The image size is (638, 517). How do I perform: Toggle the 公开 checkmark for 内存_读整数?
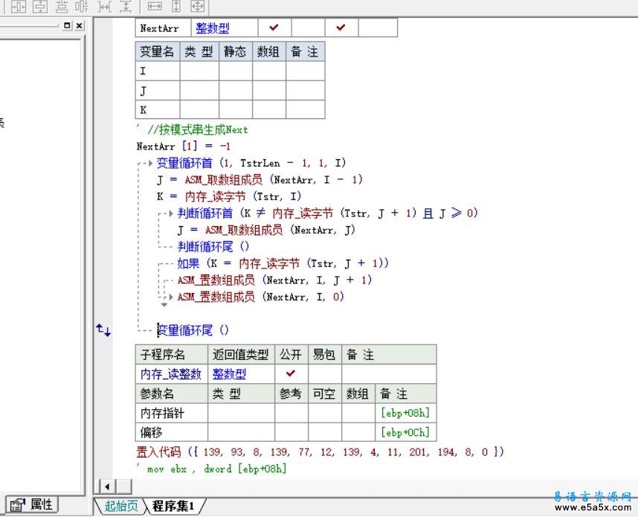click(x=291, y=373)
